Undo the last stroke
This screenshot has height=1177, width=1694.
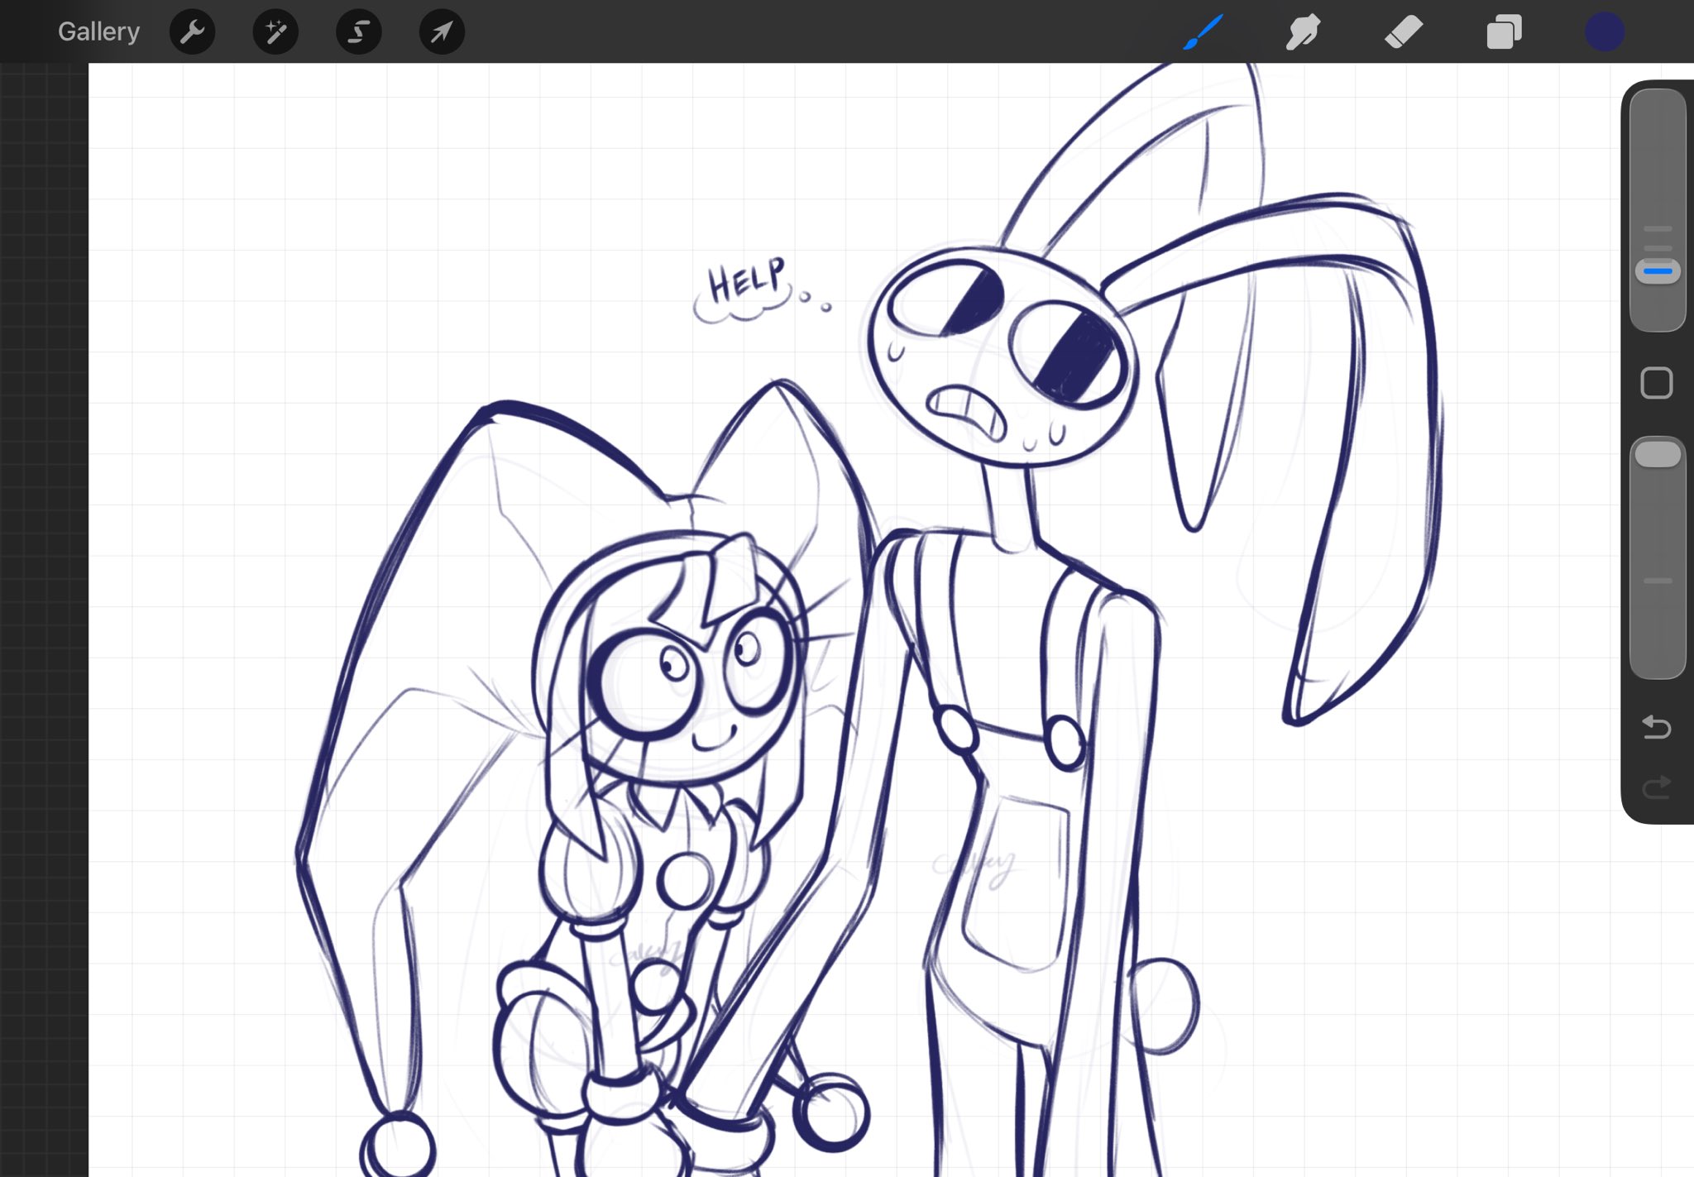1657,727
